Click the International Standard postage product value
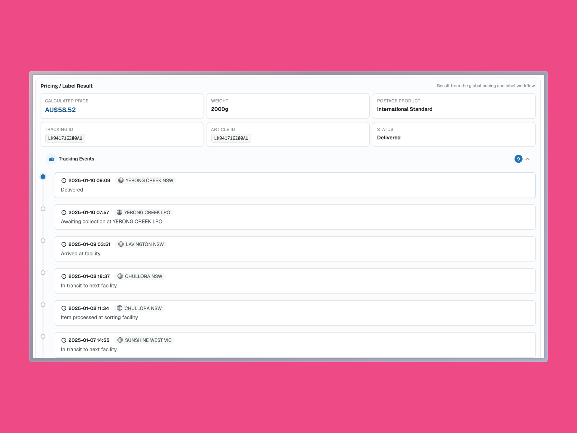 [405, 109]
